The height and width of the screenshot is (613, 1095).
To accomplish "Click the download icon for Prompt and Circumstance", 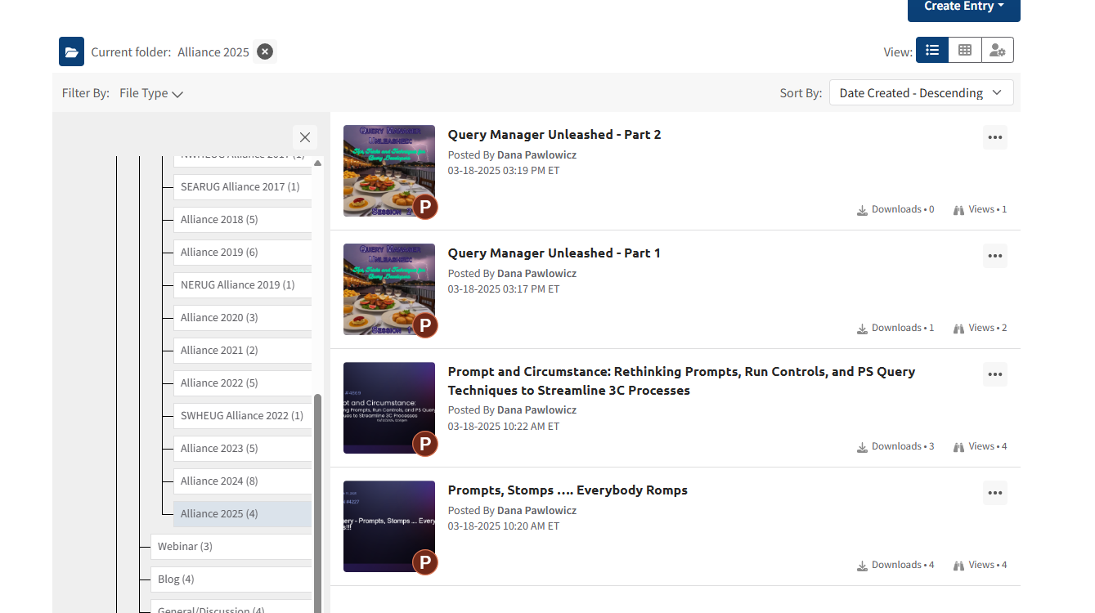I will click(x=862, y=447).
